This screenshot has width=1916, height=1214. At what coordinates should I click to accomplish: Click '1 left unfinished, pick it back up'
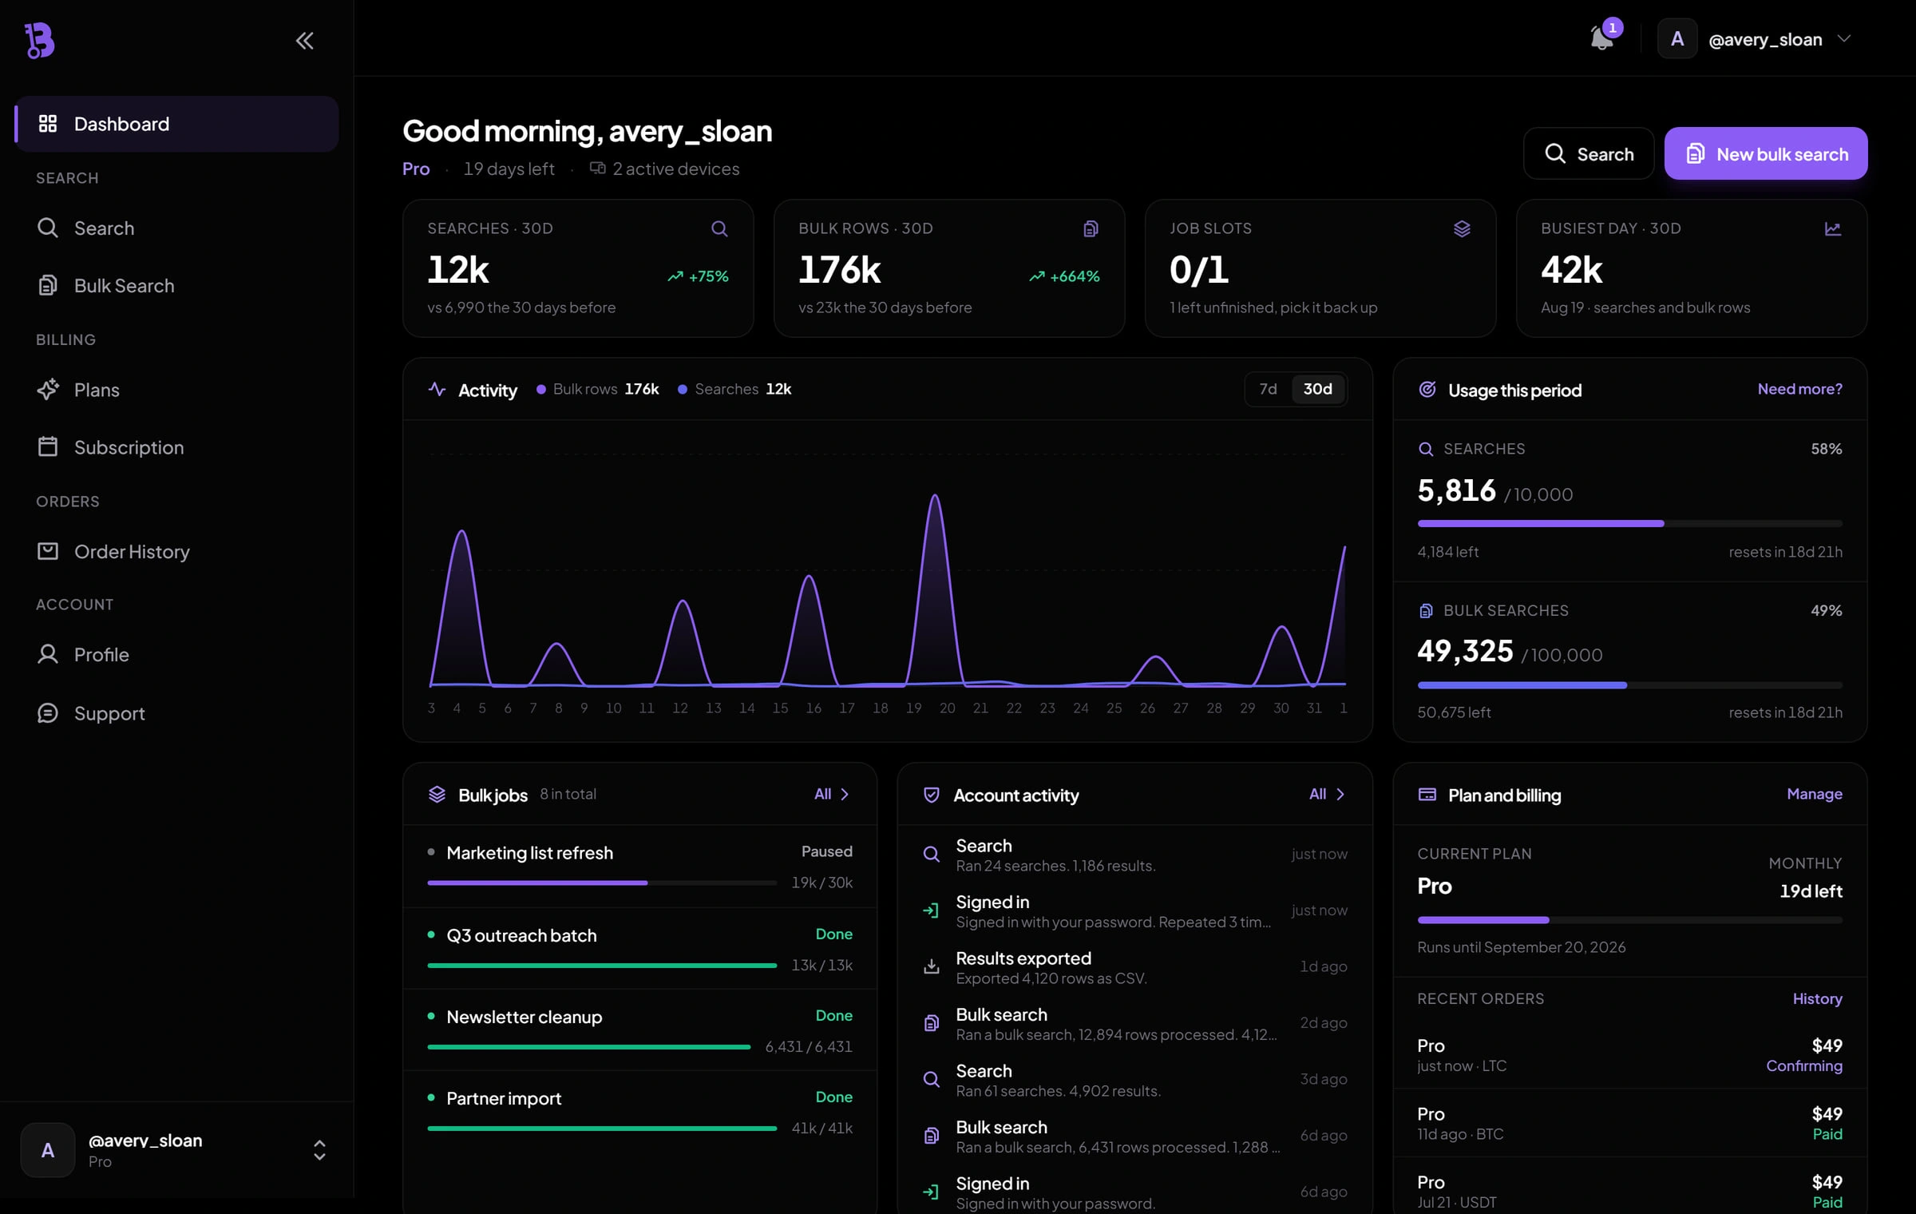(1273, 307)
